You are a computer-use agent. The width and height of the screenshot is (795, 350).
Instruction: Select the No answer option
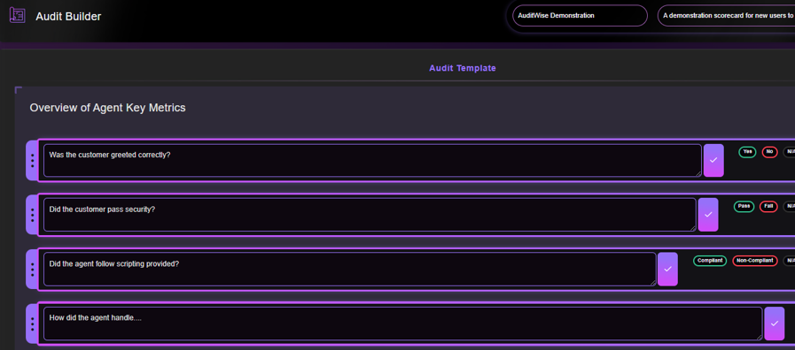(769, 152)
